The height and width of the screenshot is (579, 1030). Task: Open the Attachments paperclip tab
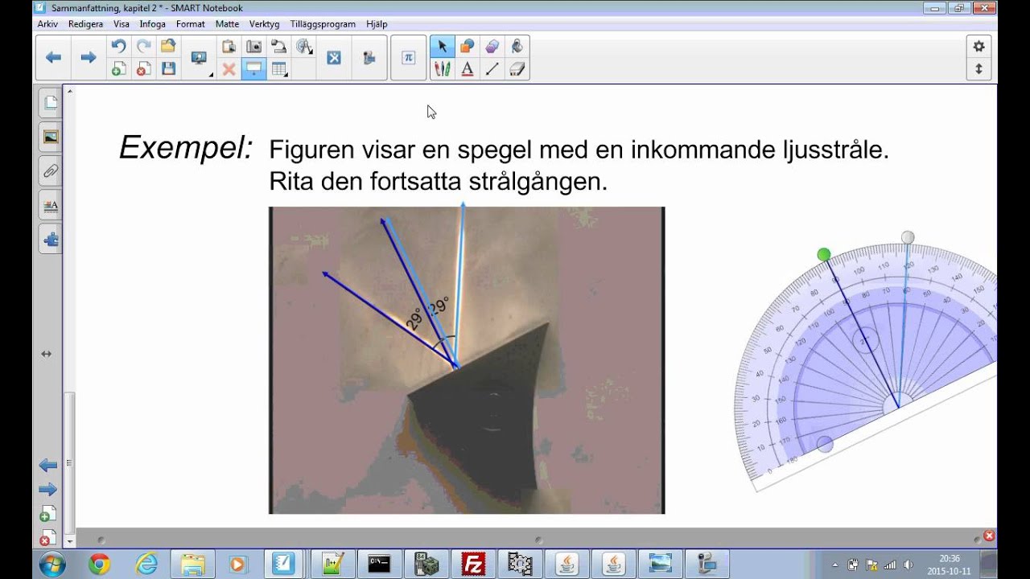click(50, 170)
